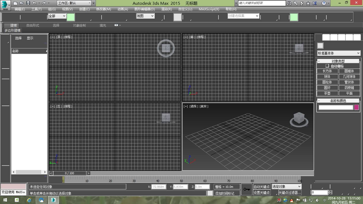
Task: Toggle the 自动关键点 auto key mode
Action: coord(261,187)
